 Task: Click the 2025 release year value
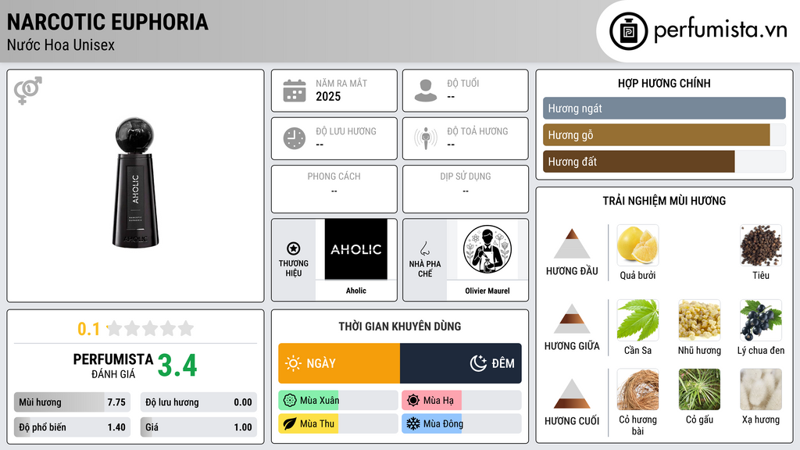point(328,96)
